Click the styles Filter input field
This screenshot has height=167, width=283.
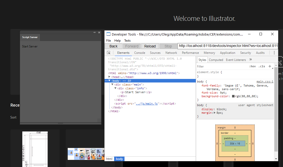tap(222, 66)
